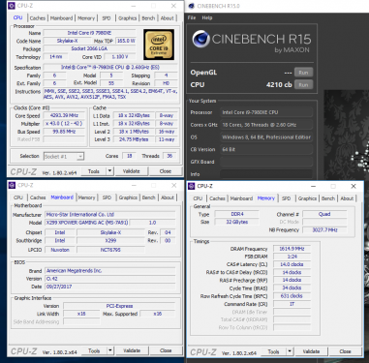Open About tab in top CPU-Z window
The image size is (369, 363).
coord(168,18)
